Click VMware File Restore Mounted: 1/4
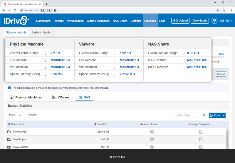235x163 pixels. 129,60
